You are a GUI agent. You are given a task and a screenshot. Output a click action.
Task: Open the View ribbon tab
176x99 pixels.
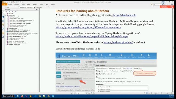click(23, 4)
